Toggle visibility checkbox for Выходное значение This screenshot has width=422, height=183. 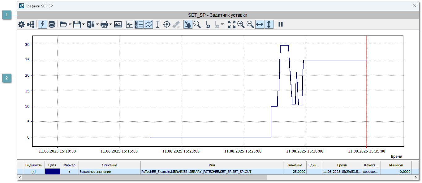34,172
